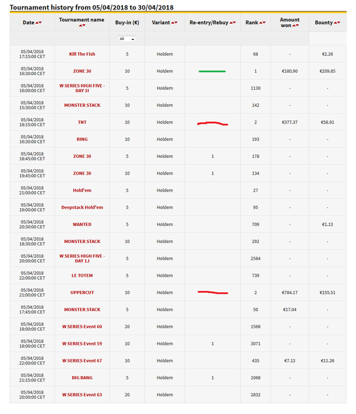Open the Kill The Fish tournament

click(x=82, y=54)
